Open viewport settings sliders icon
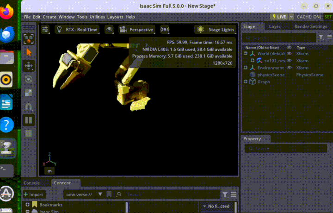Viewport: 333px width, 213px height. coord(45,29)
